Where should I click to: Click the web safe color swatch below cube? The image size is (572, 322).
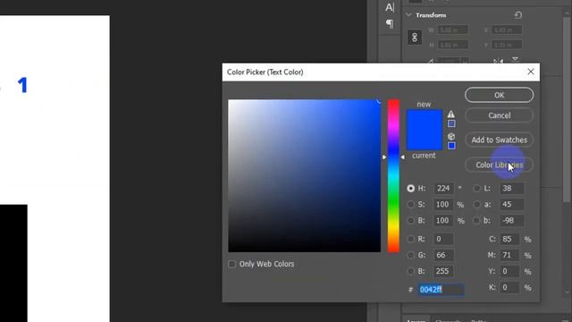pyautogui.click(x=451, y=146)
